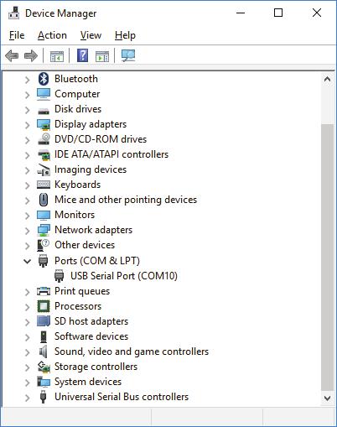The image size is (337, 427).
Task: Maximize the Device Manager window
Action: coord(278,13)
